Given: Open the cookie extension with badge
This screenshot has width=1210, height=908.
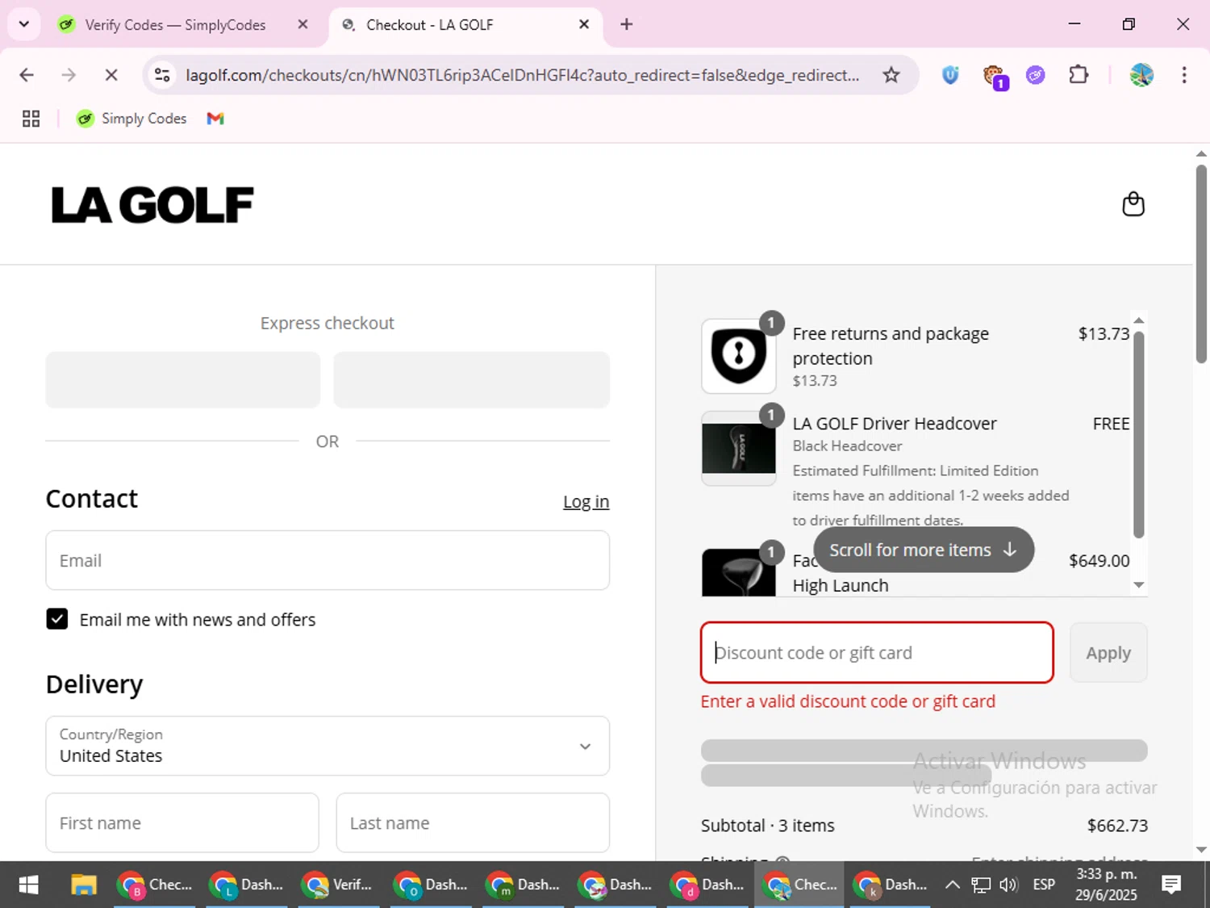Looking at the screenshot, I should click(994, 77).
